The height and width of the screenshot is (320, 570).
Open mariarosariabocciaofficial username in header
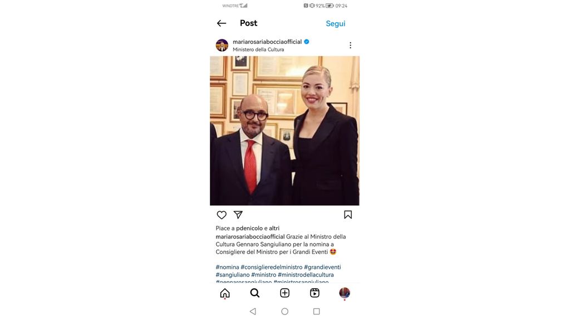(267, 42)
